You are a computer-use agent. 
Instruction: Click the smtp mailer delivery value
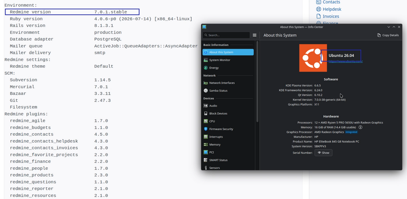pyautogui.click(x=99, y=53)
